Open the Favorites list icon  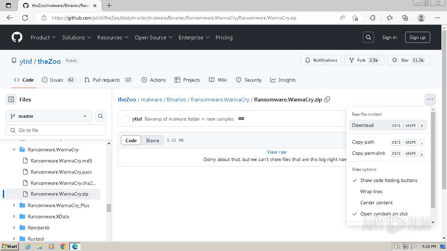pyautogui.click(x=390, y=18)
